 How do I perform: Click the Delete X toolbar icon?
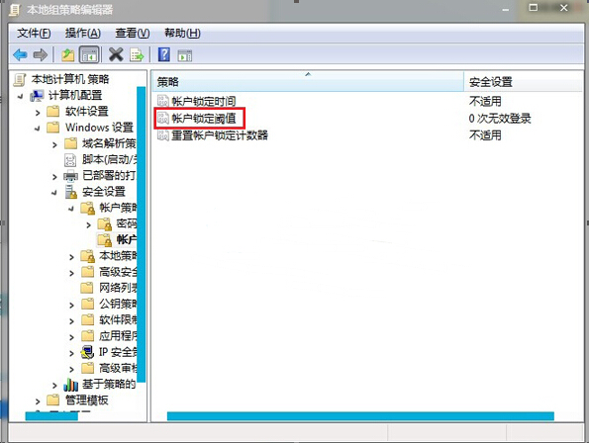(x=116, y=54)
